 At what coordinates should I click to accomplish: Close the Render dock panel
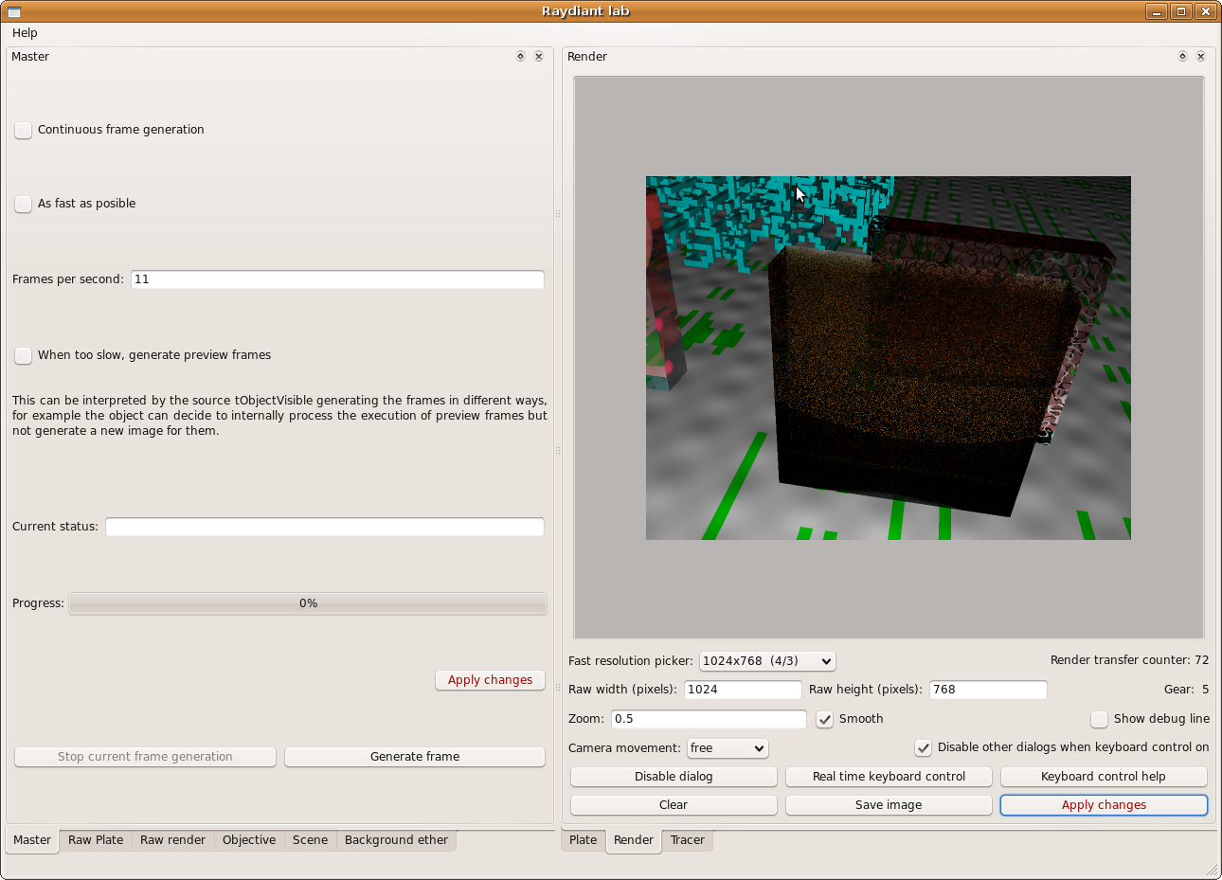pos(1200,57)
